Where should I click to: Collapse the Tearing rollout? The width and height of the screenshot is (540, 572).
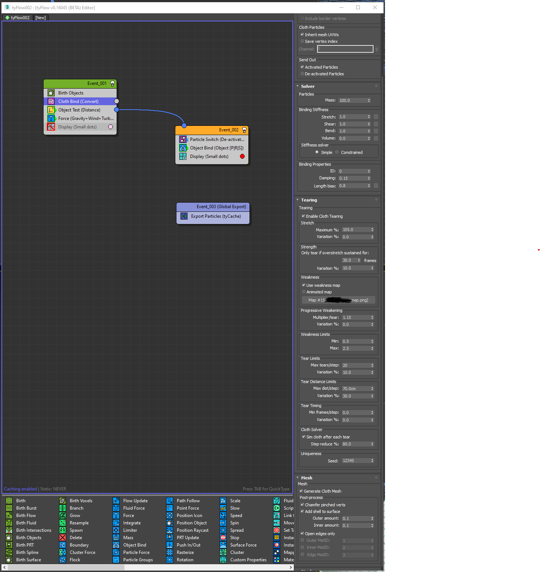click(298, 200)
